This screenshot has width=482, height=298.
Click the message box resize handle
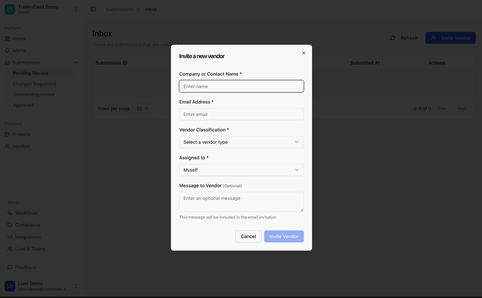coord(302,210)
